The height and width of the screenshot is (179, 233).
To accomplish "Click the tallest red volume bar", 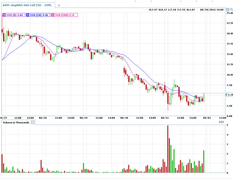I will click(x=168, y=149).
